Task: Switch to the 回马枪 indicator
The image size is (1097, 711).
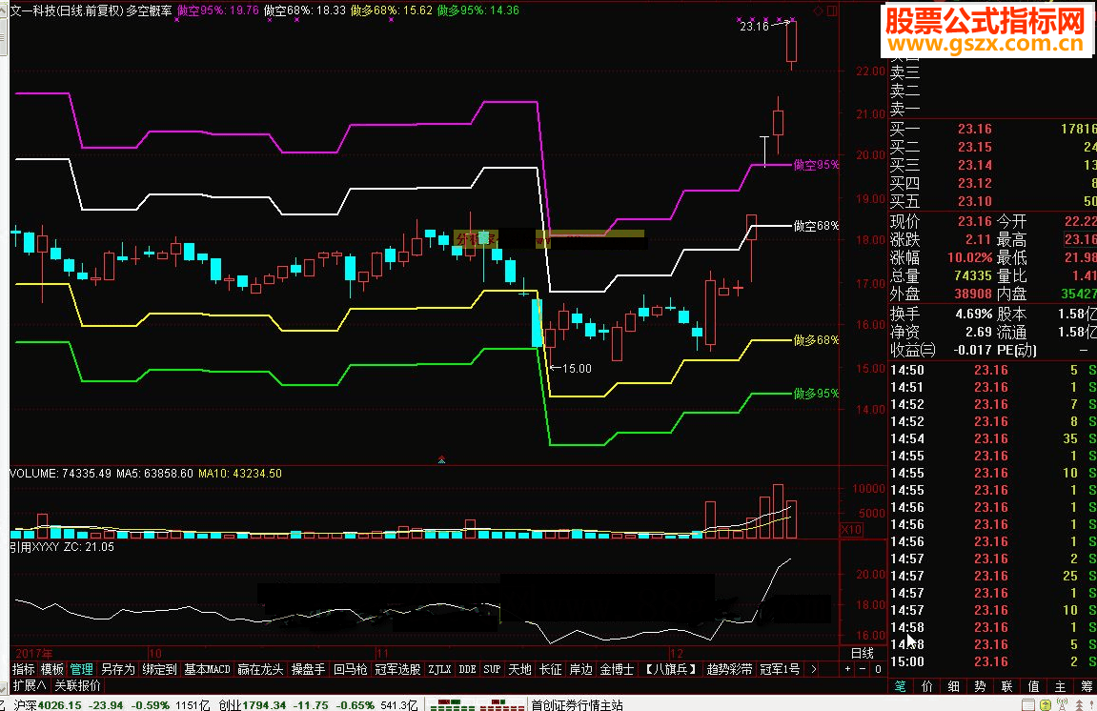Action: (x=351, y=669)
